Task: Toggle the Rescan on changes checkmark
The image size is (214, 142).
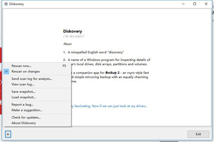Action: coord(6,71)
